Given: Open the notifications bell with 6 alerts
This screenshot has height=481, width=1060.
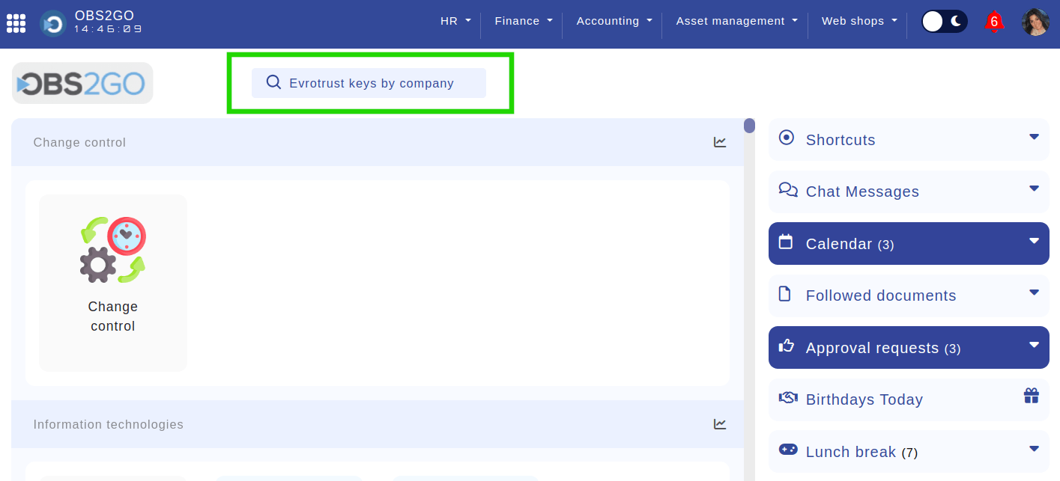Looking at the screenshot, I should coord(994,22).
